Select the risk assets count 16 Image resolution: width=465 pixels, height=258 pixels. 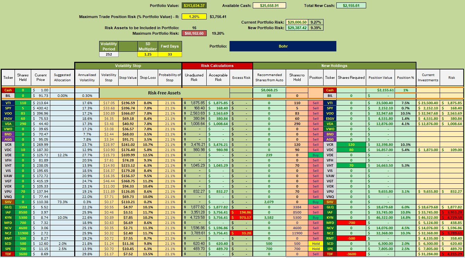(194, 28)
